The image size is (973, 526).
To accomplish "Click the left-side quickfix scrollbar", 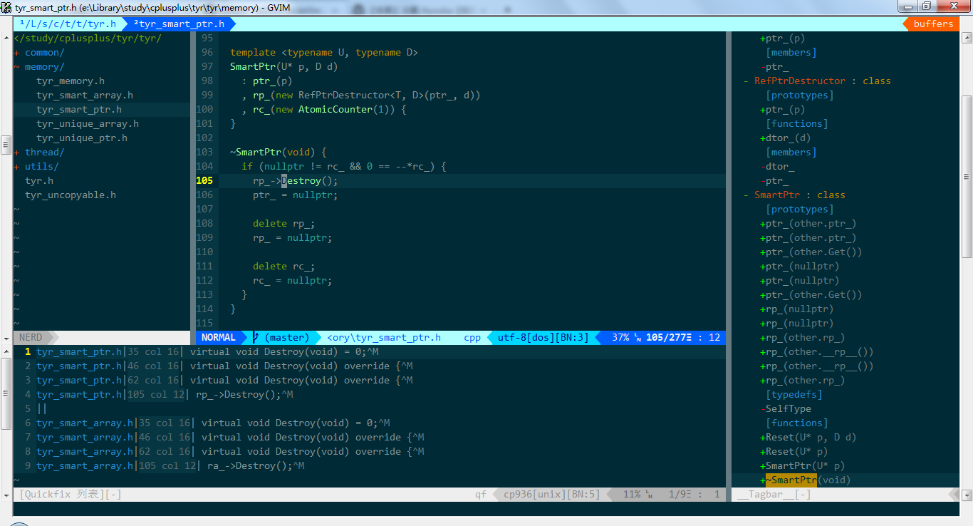I will pos(6,422).
